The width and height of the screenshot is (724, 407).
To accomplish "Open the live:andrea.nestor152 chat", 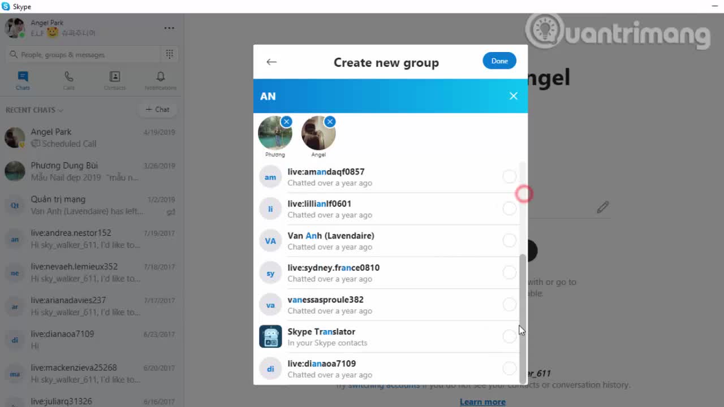I will 90,239.
